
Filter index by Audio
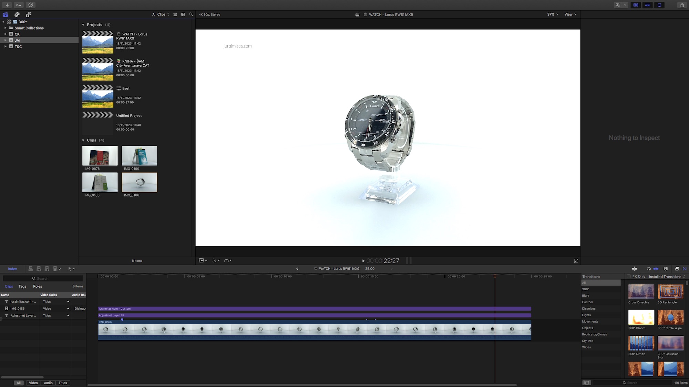[48, 383]
